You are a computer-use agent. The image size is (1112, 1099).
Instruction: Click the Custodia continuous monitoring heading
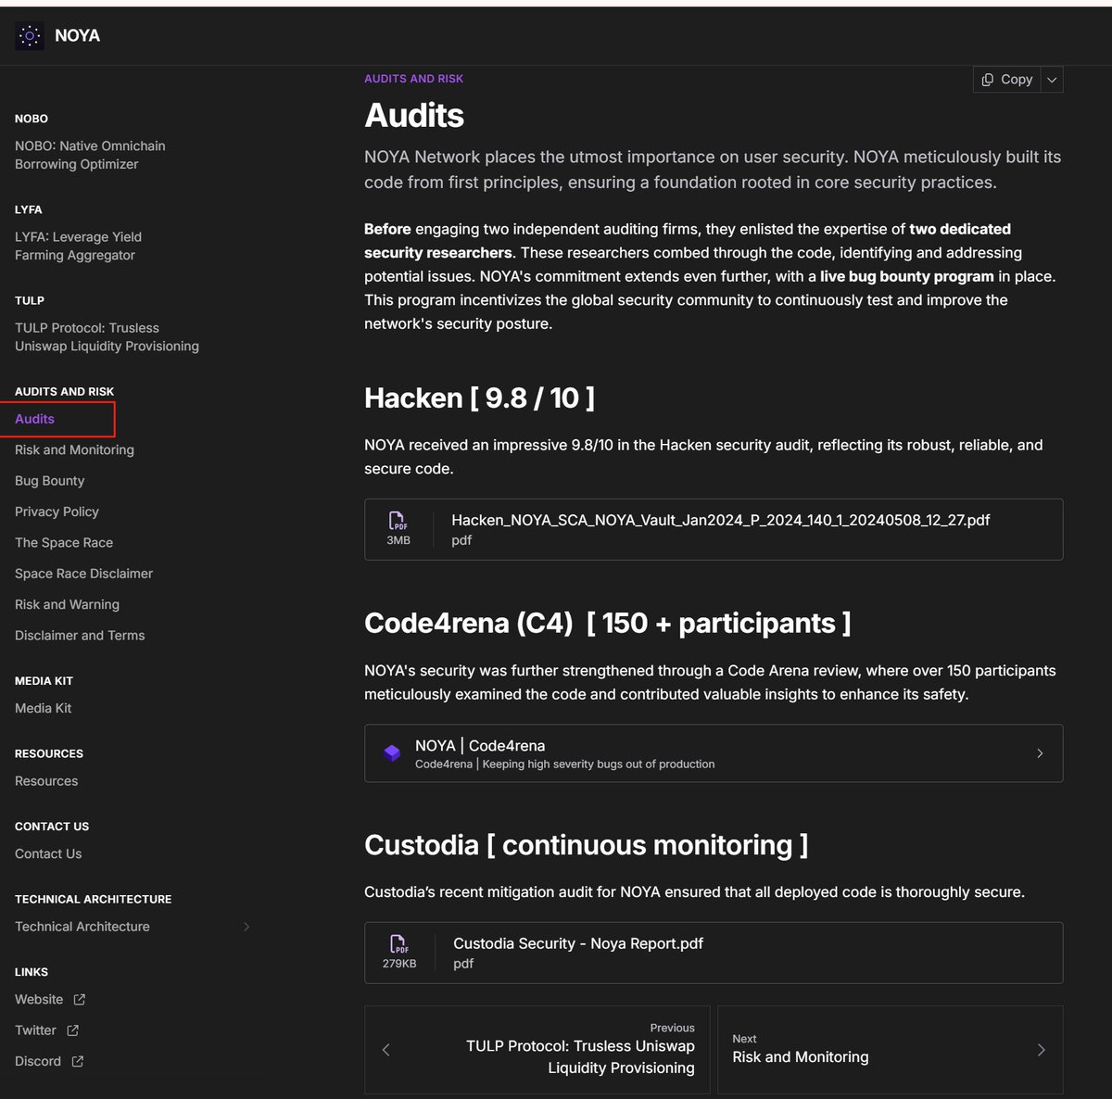(x=586, y=845)
